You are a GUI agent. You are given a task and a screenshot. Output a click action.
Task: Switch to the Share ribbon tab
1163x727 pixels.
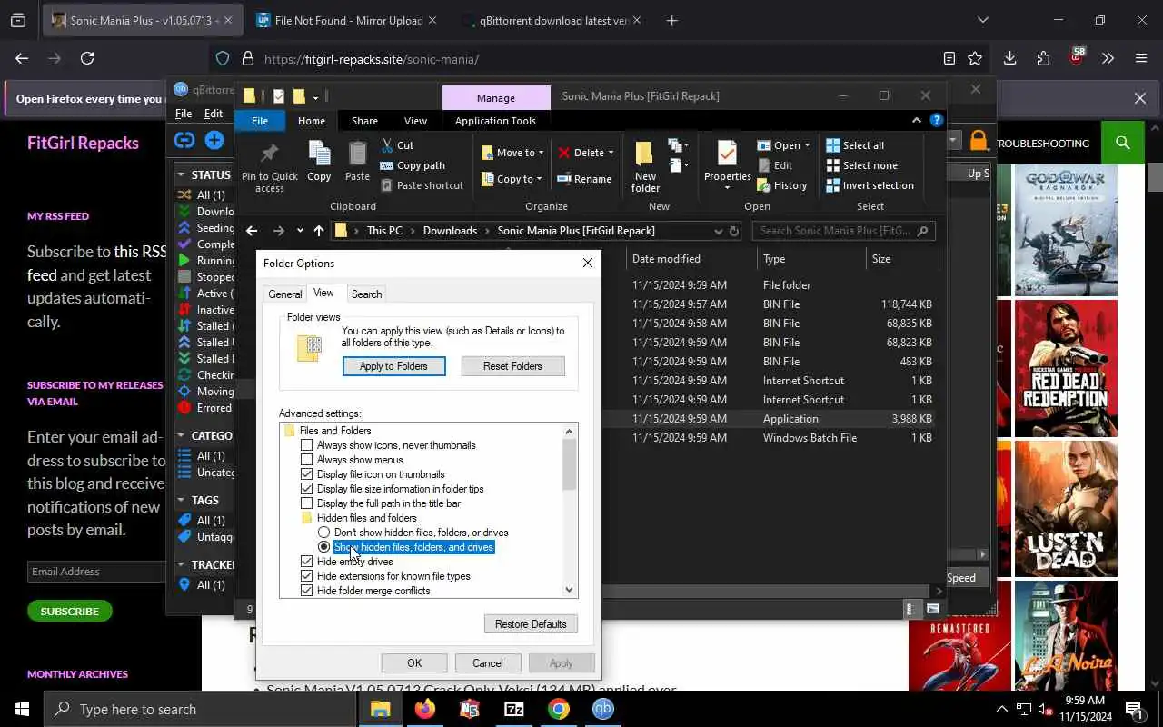coord(364,121)
